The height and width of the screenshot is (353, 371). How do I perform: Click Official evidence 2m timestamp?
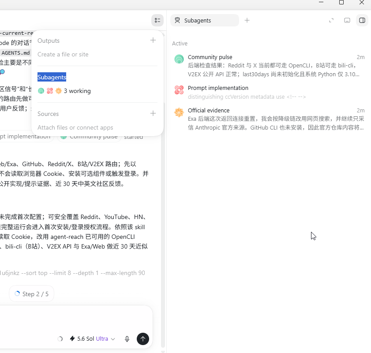360,111
